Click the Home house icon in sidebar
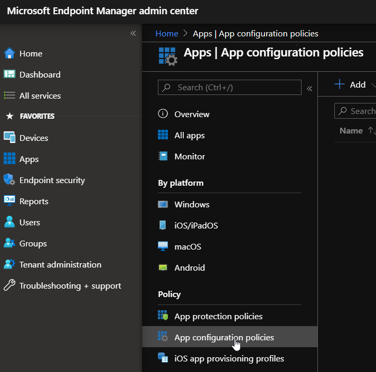376x372 pixels. (x=9, y=53)
